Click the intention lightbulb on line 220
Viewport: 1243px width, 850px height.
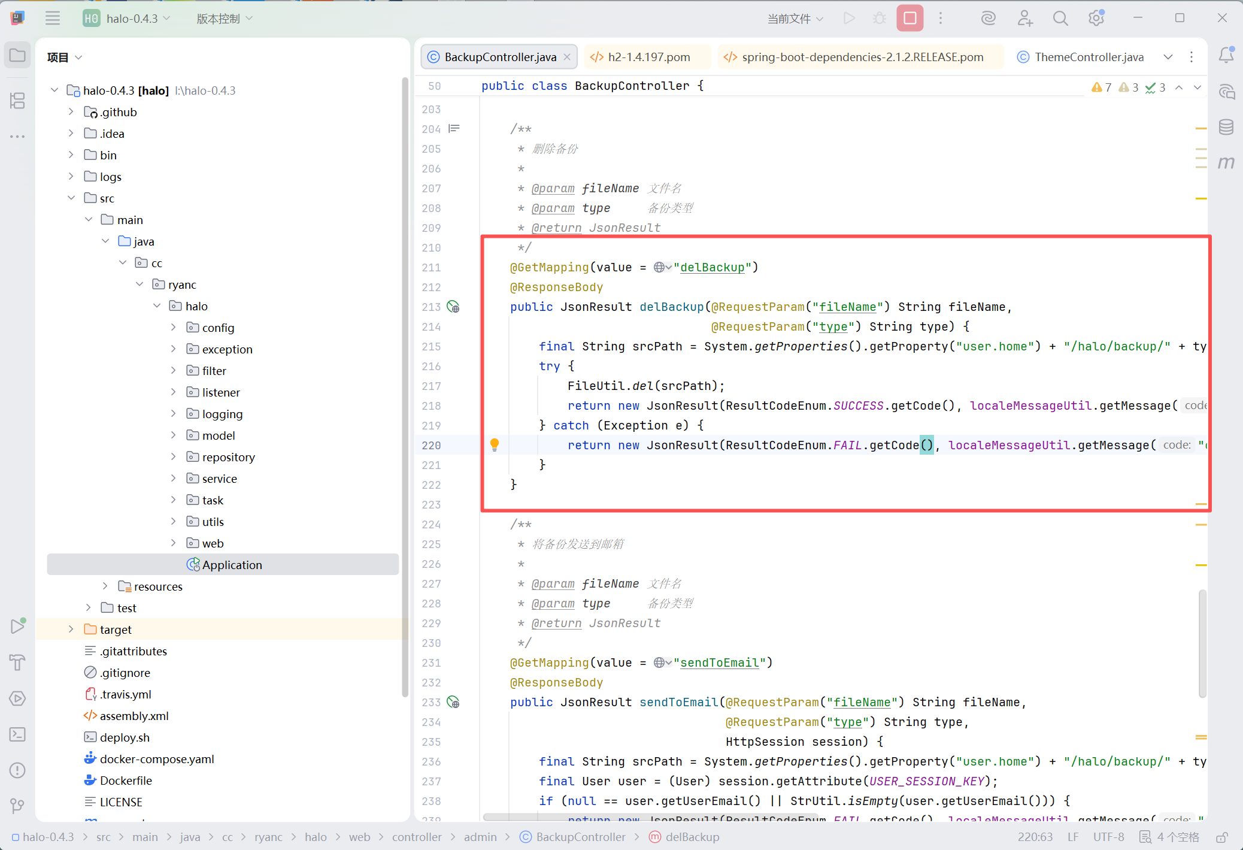coord(495,444)
